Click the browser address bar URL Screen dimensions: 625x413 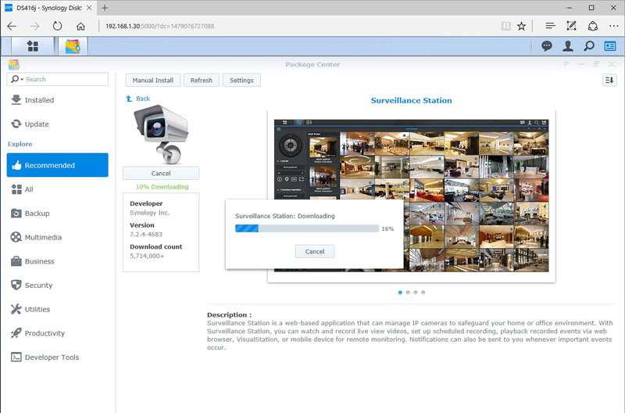[159, 27]
